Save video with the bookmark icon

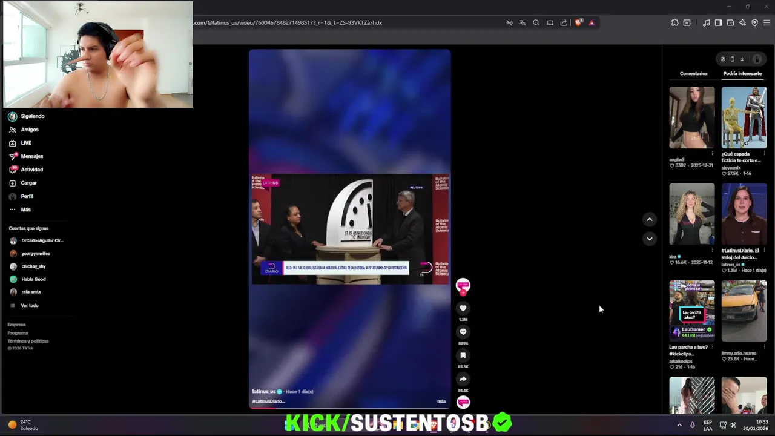(463, 355)
